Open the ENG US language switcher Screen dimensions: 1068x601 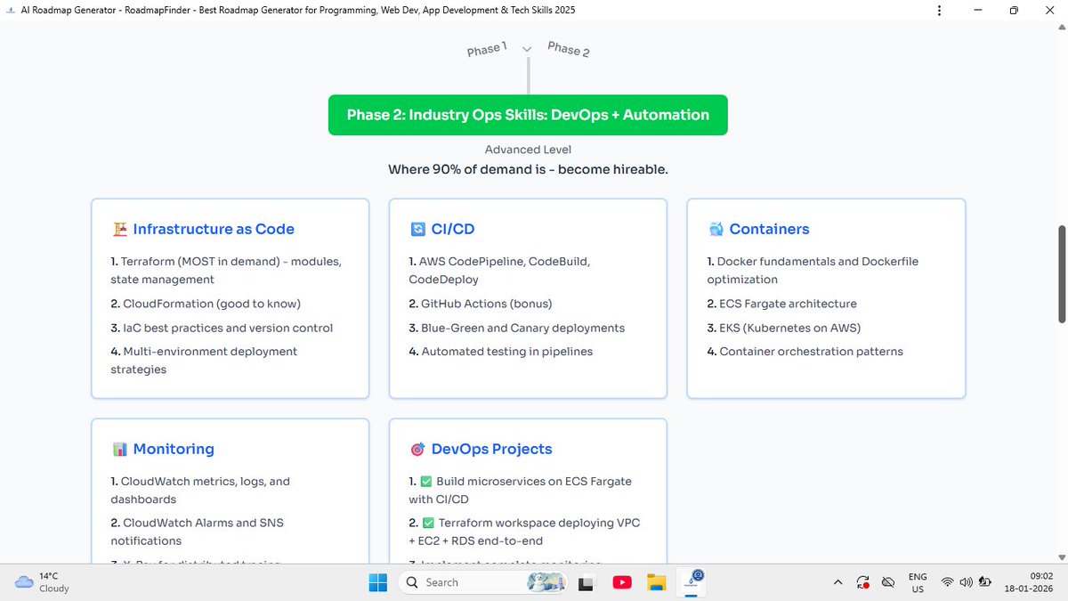918,582
